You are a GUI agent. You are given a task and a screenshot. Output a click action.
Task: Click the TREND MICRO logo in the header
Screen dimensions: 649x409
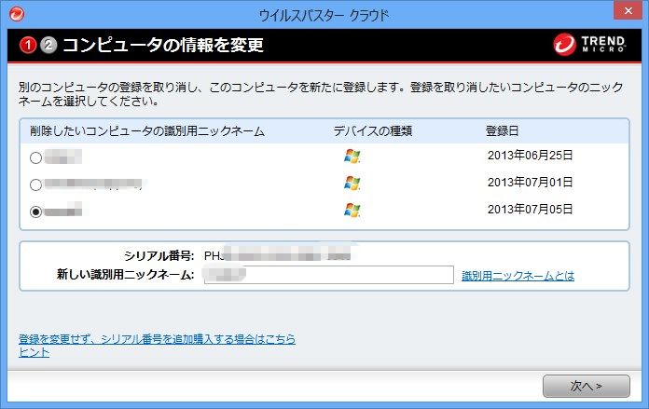coord(589,44)
